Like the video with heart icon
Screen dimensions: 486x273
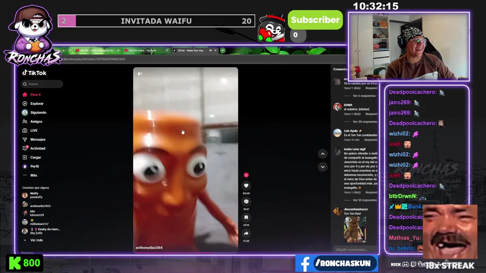click(246, 185)
